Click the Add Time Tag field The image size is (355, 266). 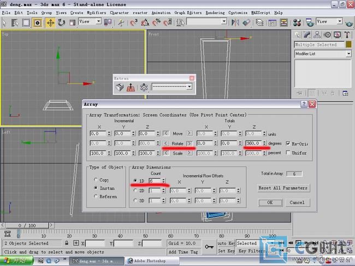183,251
